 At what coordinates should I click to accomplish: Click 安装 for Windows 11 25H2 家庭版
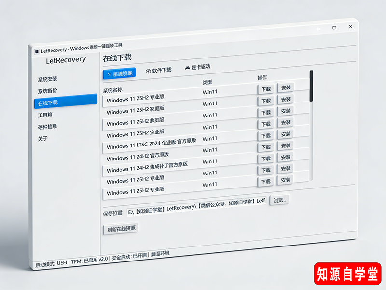coord(286,100)
